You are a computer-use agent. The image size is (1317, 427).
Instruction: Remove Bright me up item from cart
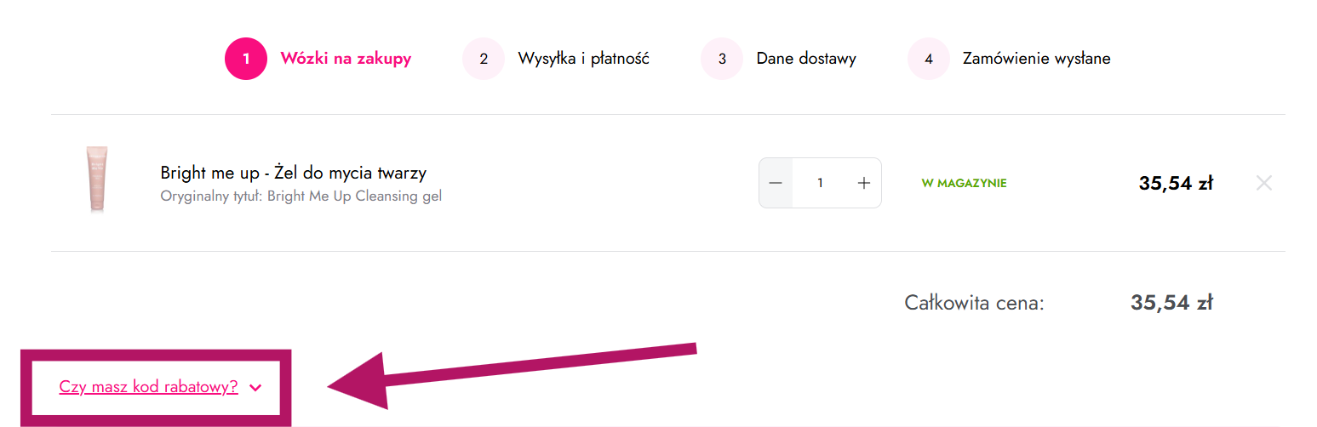click(1264, 183)
